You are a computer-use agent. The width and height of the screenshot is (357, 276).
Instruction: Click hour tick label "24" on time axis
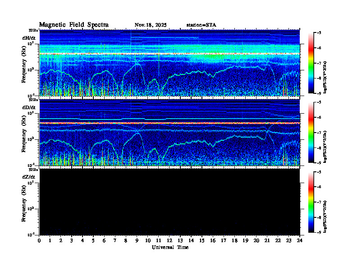pyautogui.click(x=300, y=241)
